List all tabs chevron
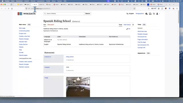 pyautogui.click(x=174, y=5)
